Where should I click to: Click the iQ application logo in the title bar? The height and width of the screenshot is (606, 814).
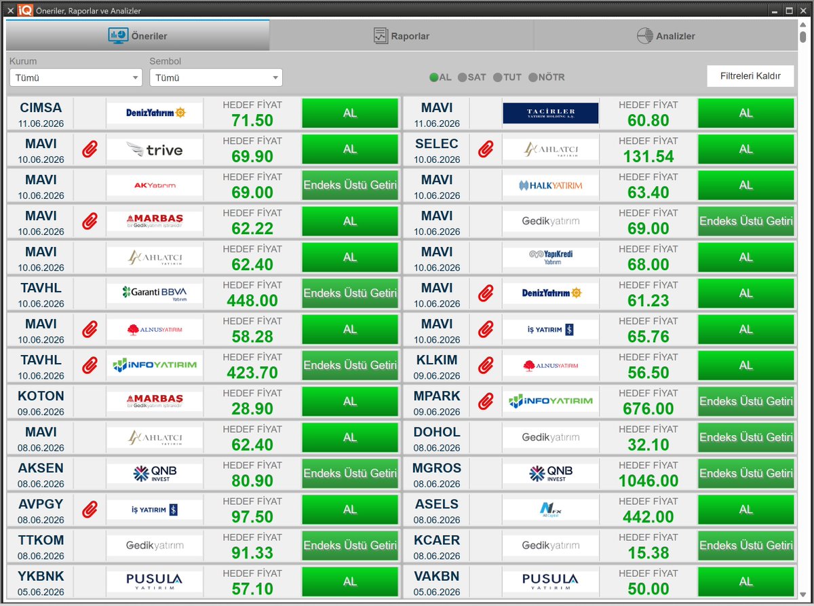(x=26, y=10)
